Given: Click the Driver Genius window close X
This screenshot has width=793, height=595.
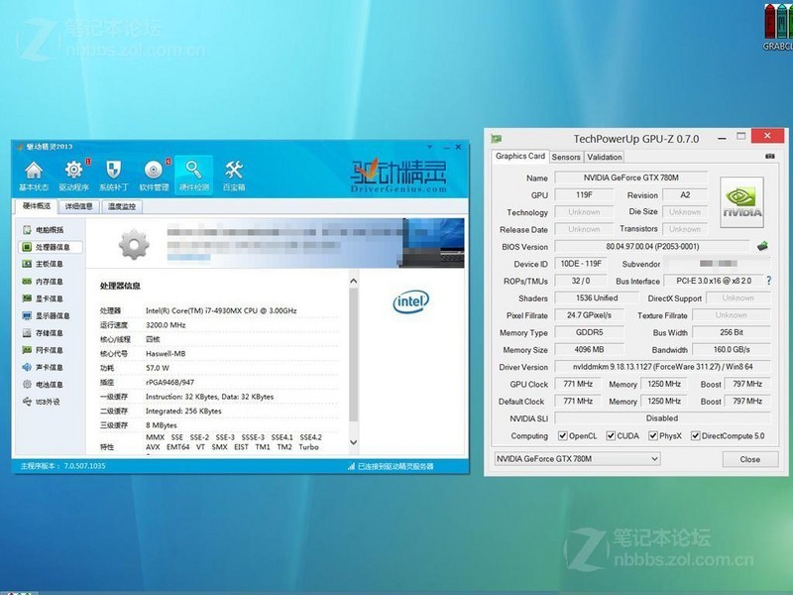Looking at the screenshot, I should coord(458,147).
